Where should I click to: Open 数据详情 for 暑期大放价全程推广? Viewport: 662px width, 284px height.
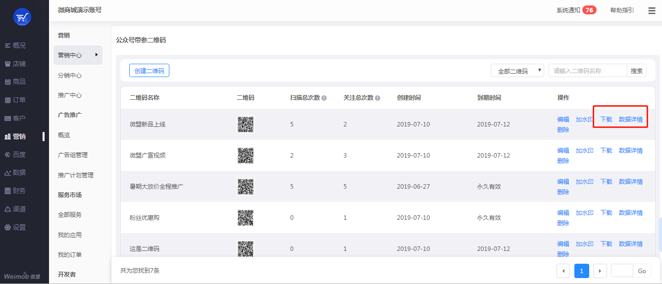coord(631,182)
